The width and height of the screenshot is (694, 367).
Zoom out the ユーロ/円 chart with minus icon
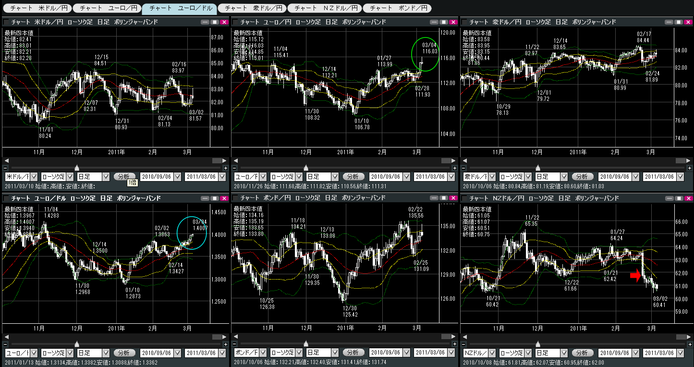pos(234,168)
